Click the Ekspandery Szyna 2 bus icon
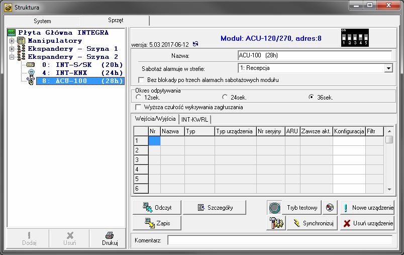 (21, 57)
